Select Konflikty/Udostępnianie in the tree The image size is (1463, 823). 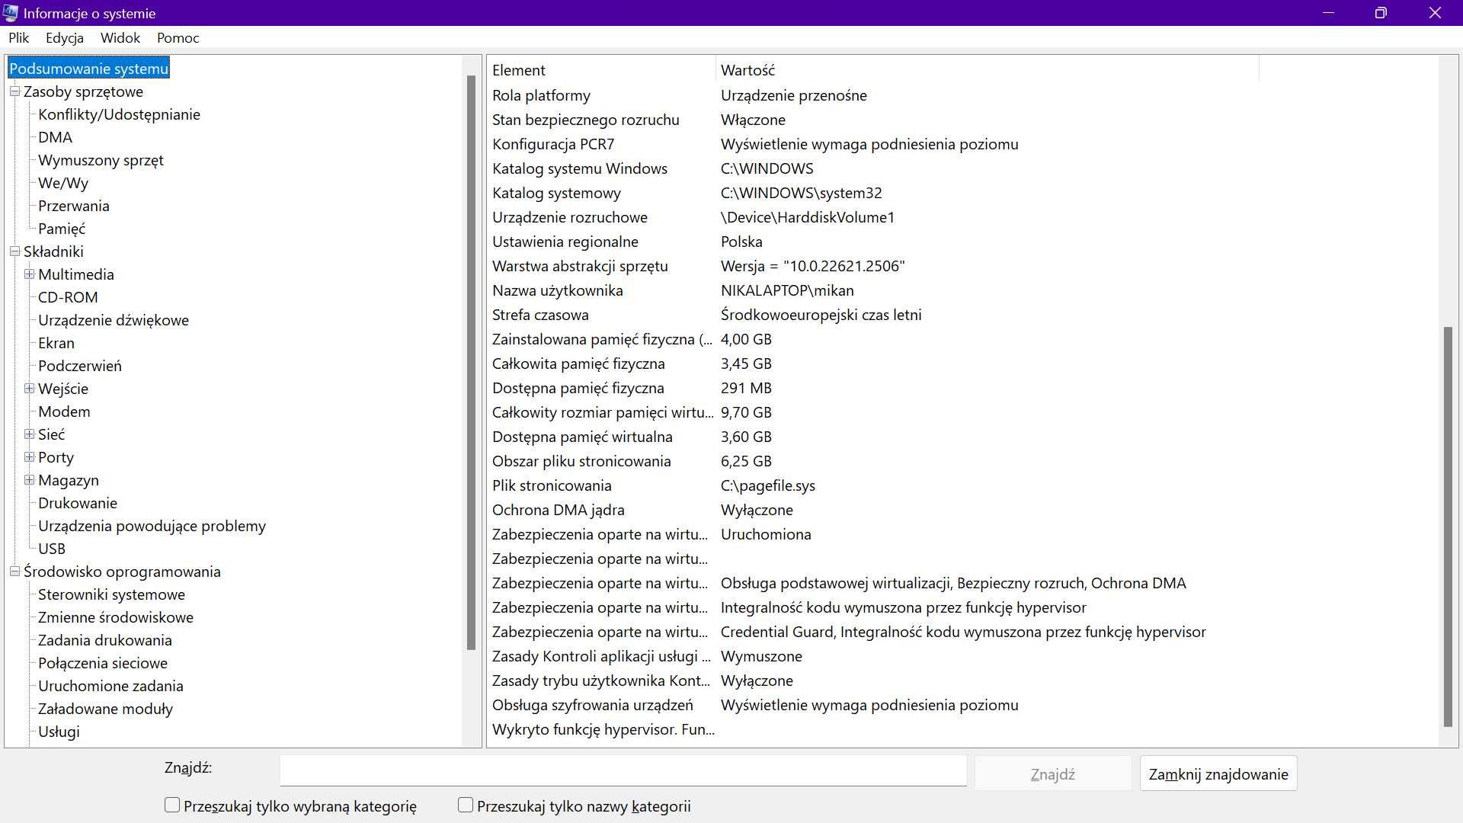120,114
